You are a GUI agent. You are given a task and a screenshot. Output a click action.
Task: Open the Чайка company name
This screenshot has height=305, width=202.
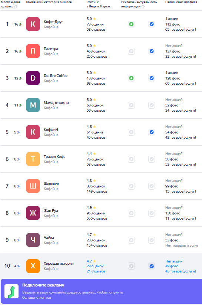[49, 237]
